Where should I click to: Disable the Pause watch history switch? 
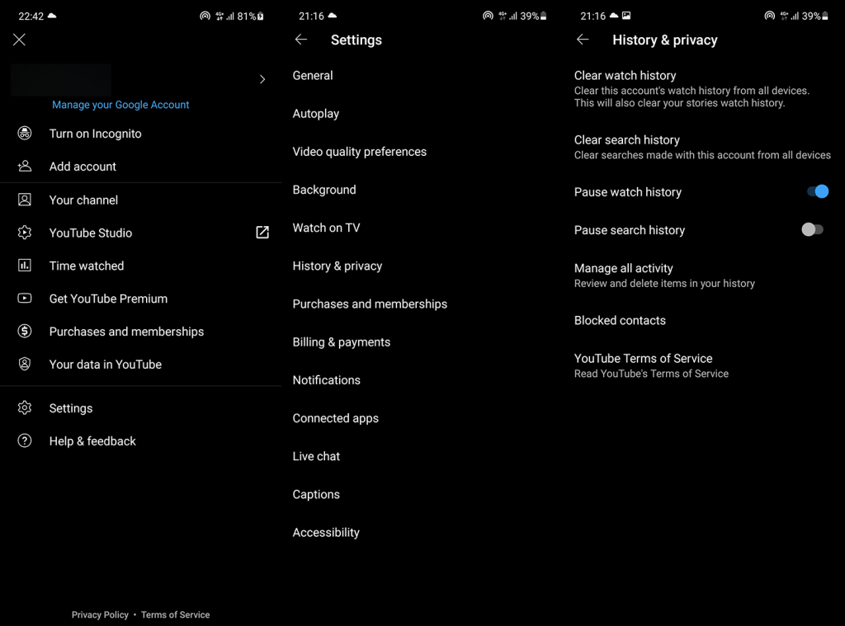click(817, 191)
